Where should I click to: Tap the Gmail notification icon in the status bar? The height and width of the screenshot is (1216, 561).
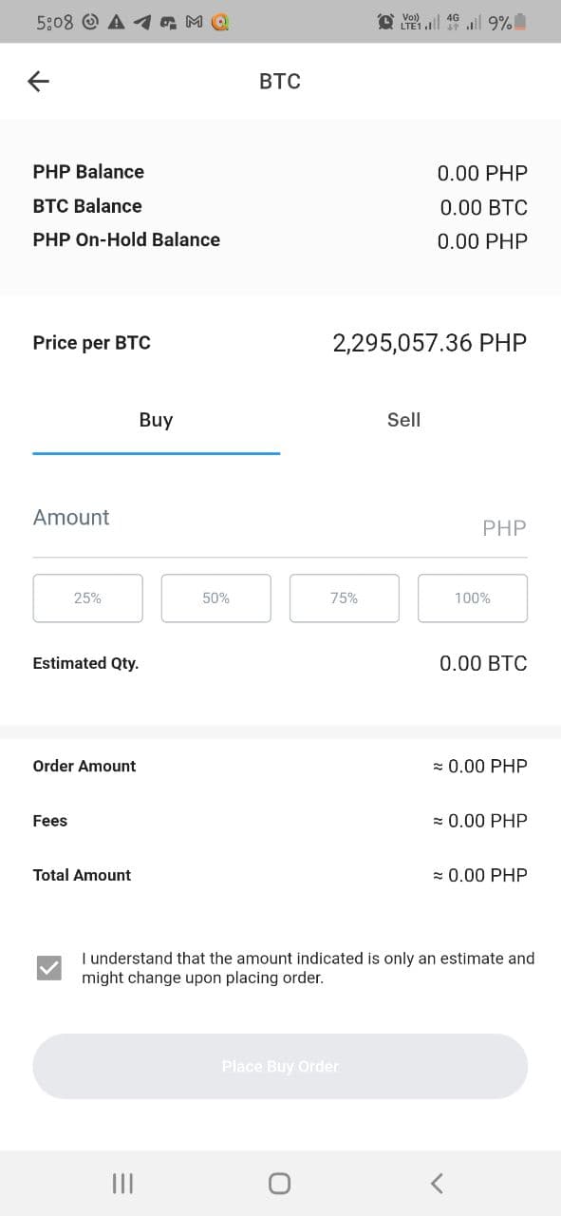(194, 22)
